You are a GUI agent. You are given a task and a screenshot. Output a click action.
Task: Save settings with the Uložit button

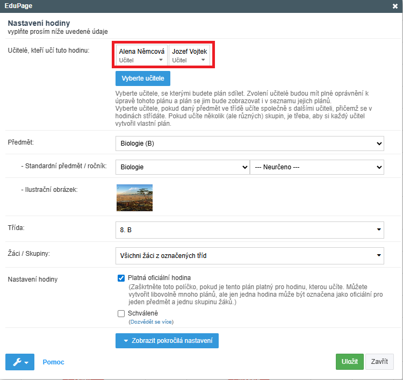point(349,362)
